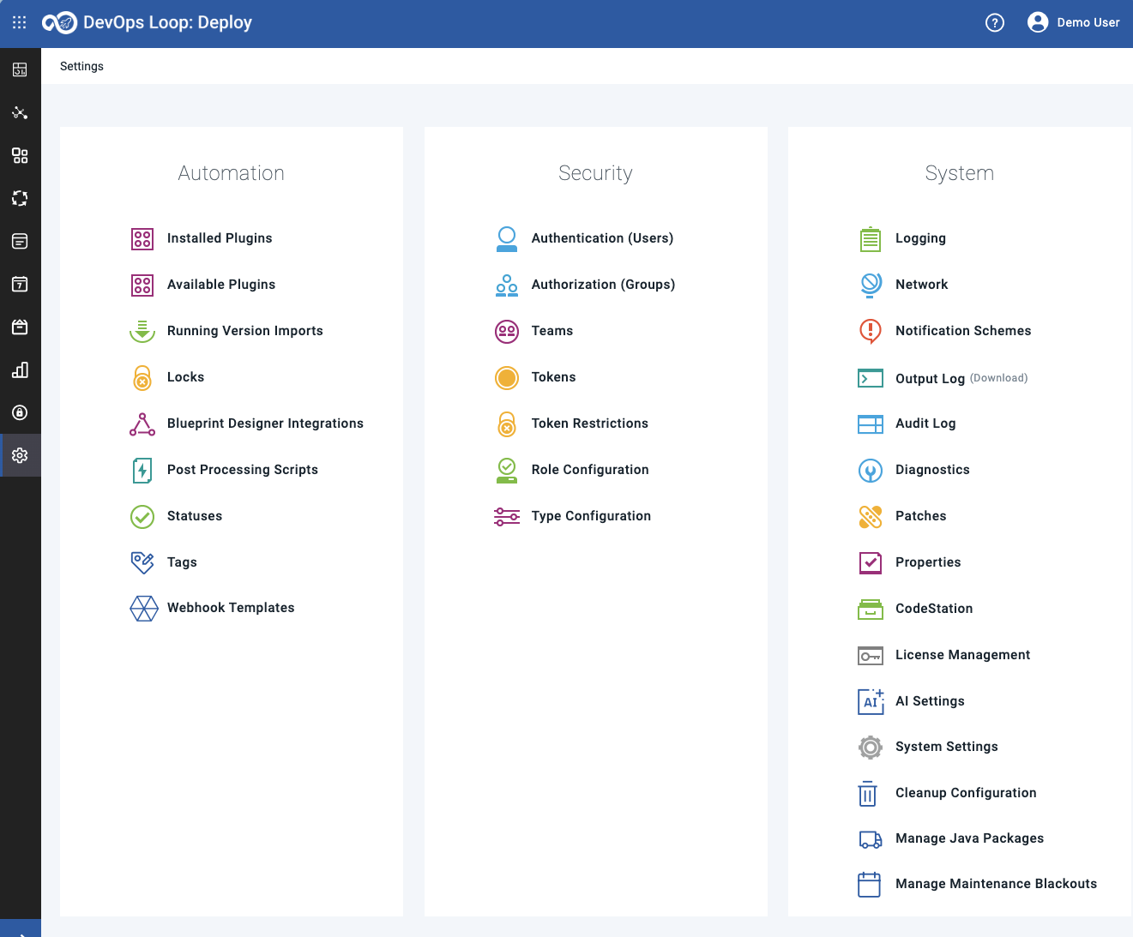1133x937 pixels.
Task: Open the bar chart reports icon
Action: point(20,369)
